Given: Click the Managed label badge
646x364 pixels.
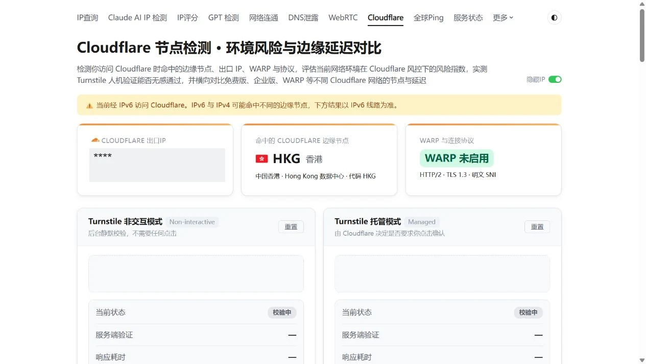Looking at the screenshot, I should coord(422,222).
